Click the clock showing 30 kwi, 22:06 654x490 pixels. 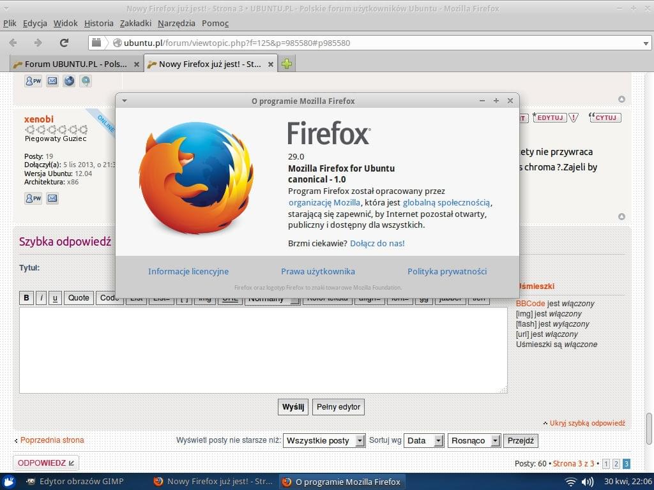628,482
